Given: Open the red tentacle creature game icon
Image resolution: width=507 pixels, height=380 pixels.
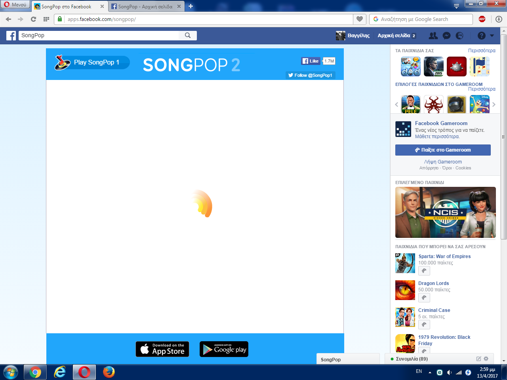Looking at the screenshot, I should click(x=434, y=104).
